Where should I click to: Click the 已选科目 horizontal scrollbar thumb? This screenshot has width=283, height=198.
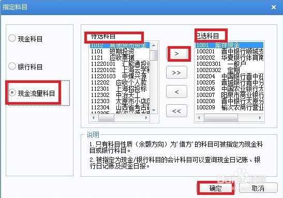[221, 118]
